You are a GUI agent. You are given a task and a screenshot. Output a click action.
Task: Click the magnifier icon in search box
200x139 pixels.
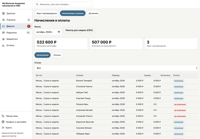pos(37,4)
